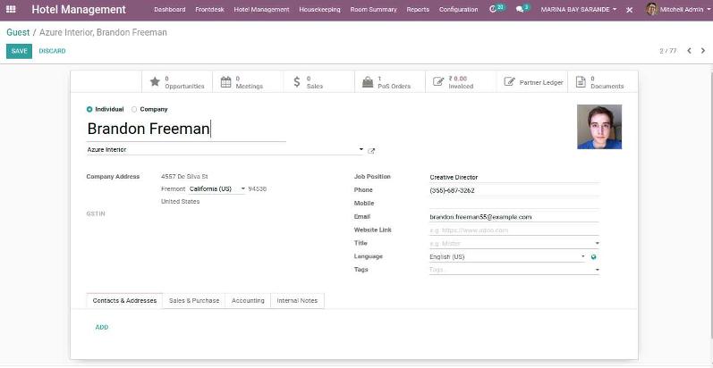
Task: Open the MARINA BAY SARANDE company switcher
Action: [x=579, y=10]
